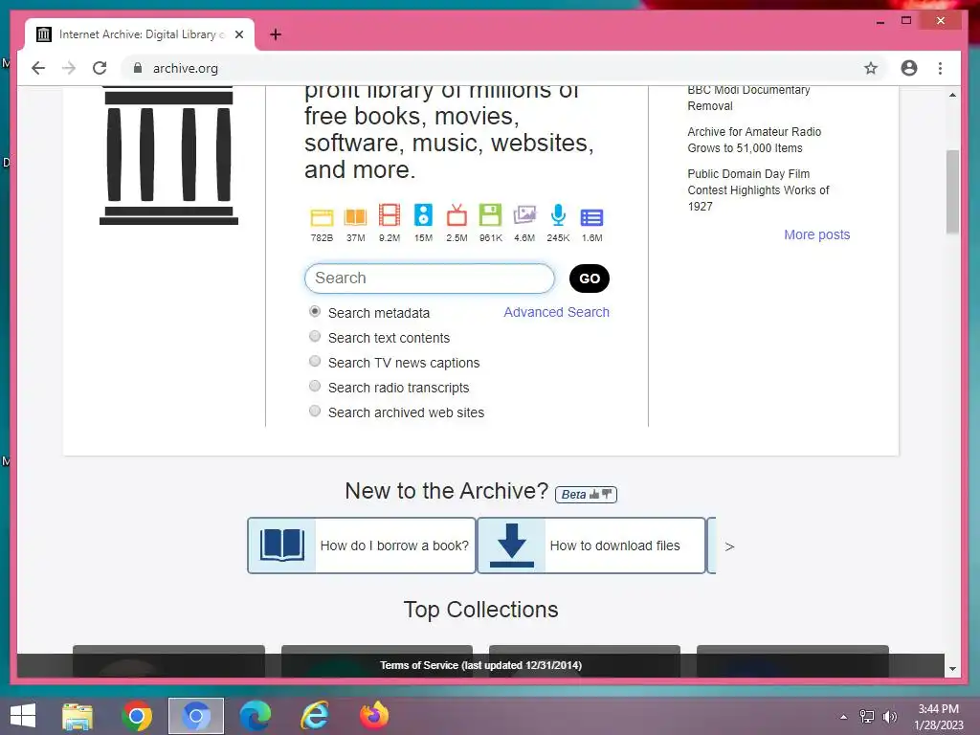Open the TV icon labeled 2.5M
980x735 pixels.
(x=457, y=215)
